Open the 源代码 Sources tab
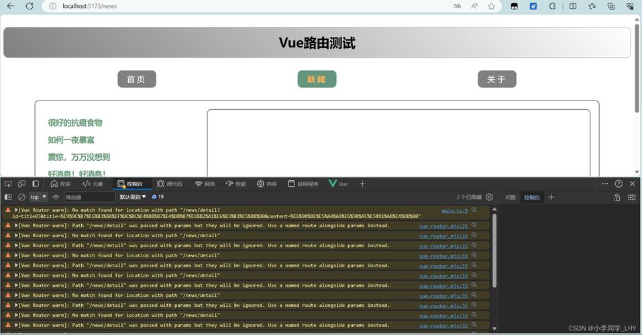 coord(170,184)
